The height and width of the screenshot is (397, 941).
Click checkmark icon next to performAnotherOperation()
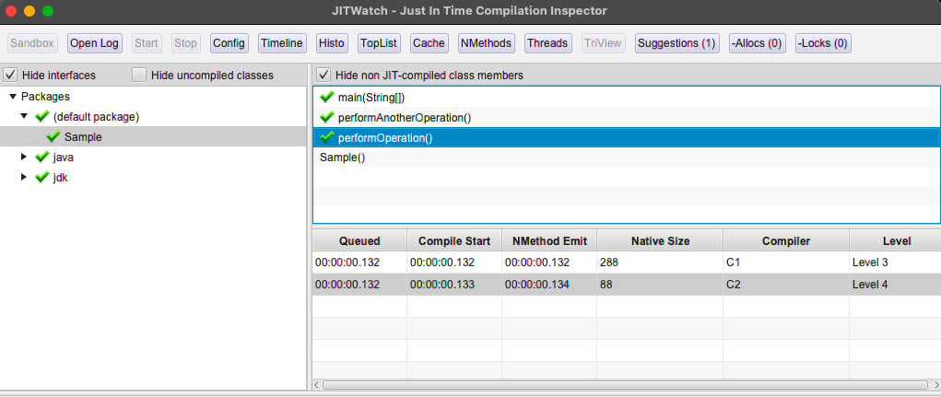pyautogui.click(x=327, y=117)
